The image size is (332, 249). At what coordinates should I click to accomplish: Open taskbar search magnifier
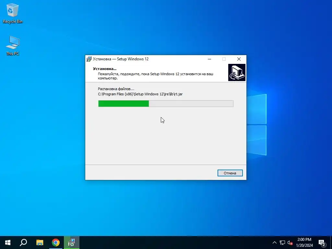[23, 243]
